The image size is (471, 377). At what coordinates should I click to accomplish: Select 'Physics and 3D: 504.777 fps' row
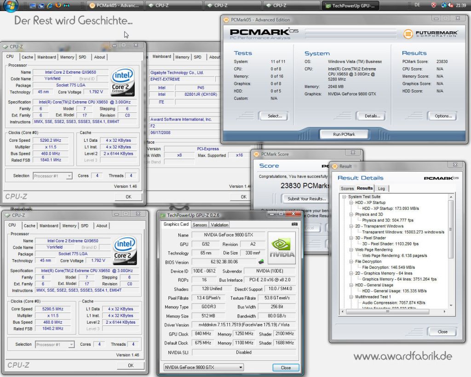[387, 220]
